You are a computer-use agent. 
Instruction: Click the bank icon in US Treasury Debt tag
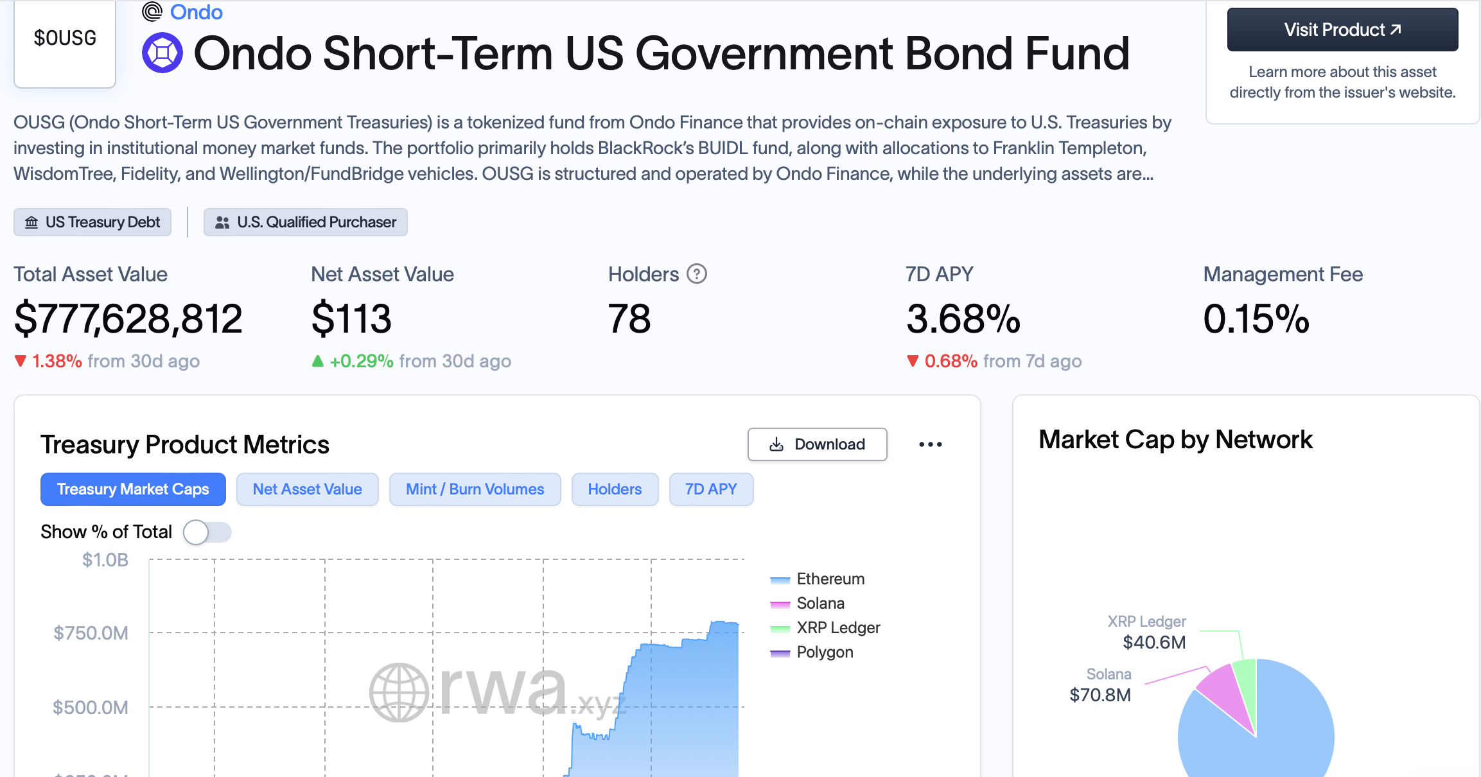31,222
